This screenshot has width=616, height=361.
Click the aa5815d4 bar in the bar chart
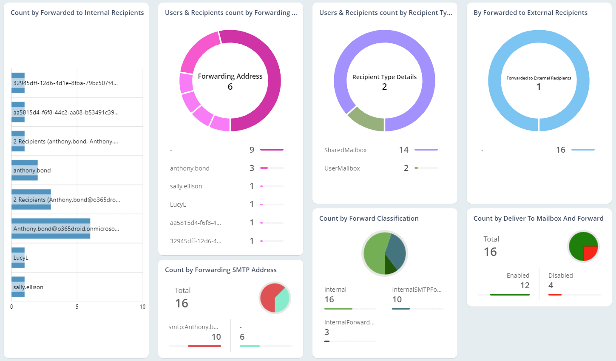click(x=18, y=112)
